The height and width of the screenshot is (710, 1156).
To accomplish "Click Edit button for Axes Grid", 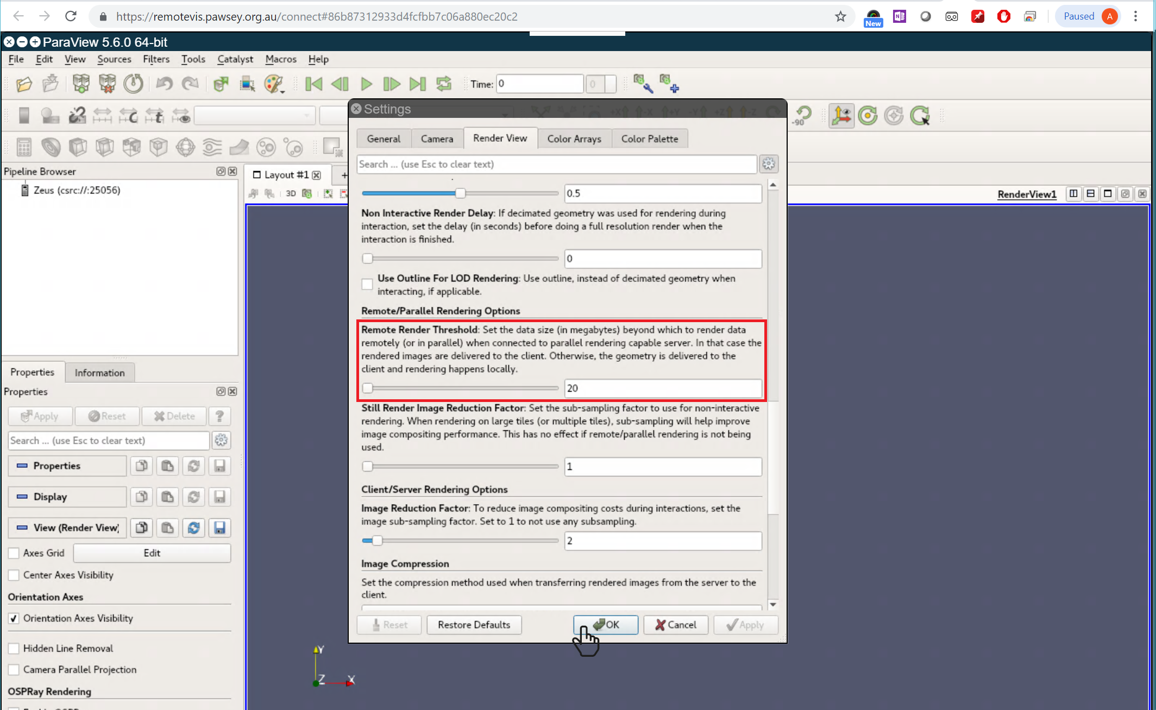I will click(x=152, y=553).
